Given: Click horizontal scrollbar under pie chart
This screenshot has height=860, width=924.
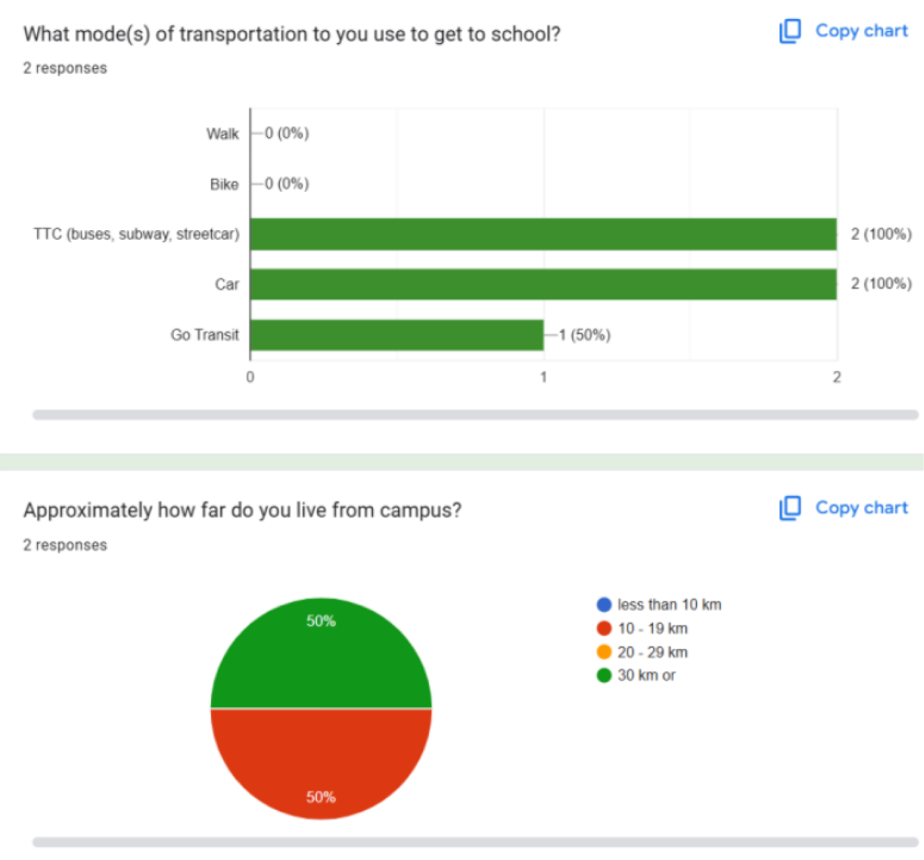Looking at the screenshot, I should click(475, 842).
